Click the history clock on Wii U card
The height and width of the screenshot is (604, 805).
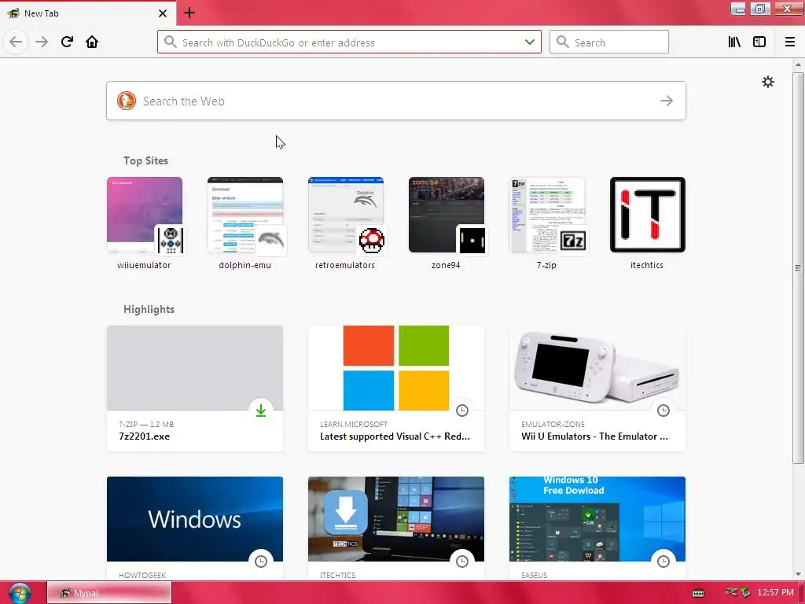click(x=663, y=411)
